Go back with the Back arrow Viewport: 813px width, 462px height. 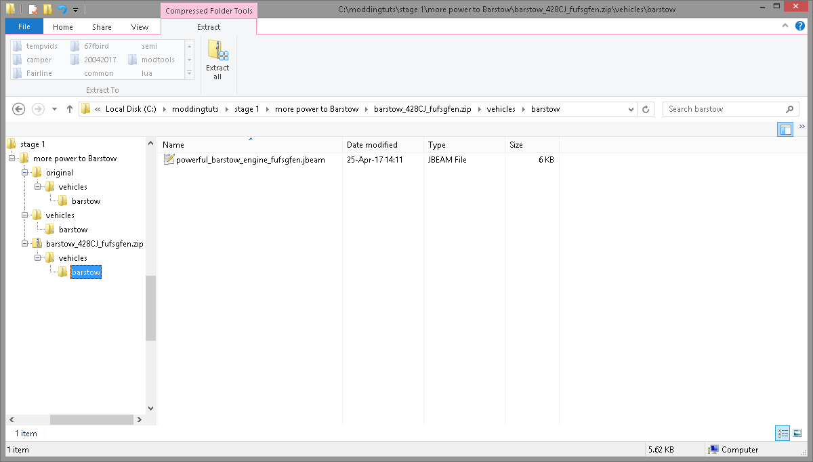tap(19, 109)
